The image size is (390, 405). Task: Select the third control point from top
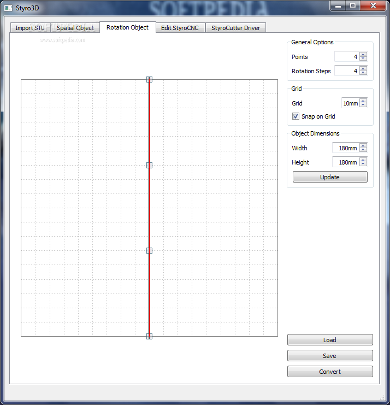click(150, 250)
